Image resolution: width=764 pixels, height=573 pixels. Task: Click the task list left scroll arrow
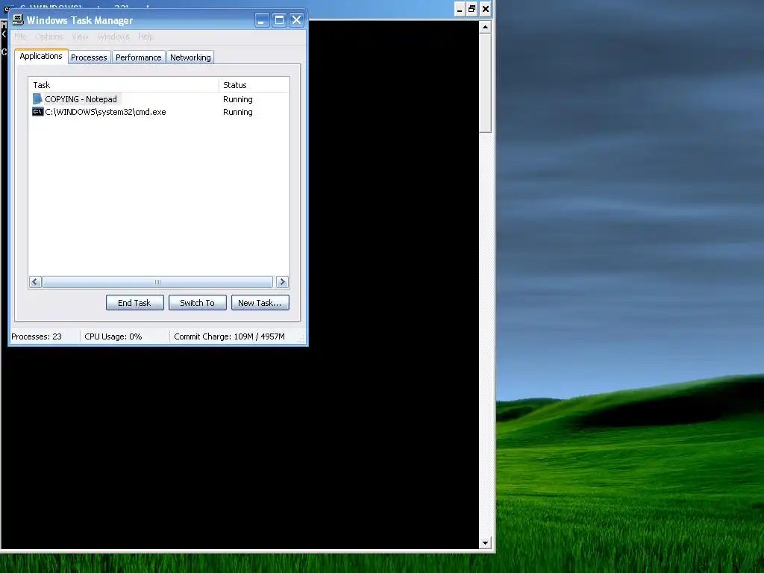(35, 282)
